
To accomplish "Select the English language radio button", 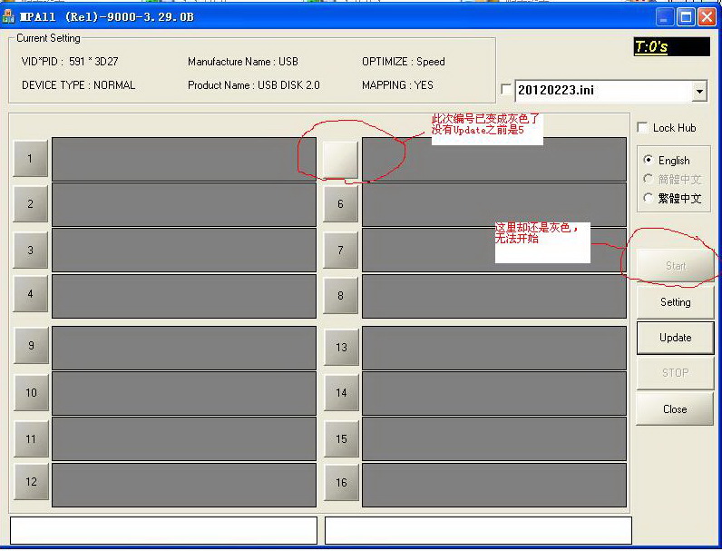I will click(x=648, y=160).
